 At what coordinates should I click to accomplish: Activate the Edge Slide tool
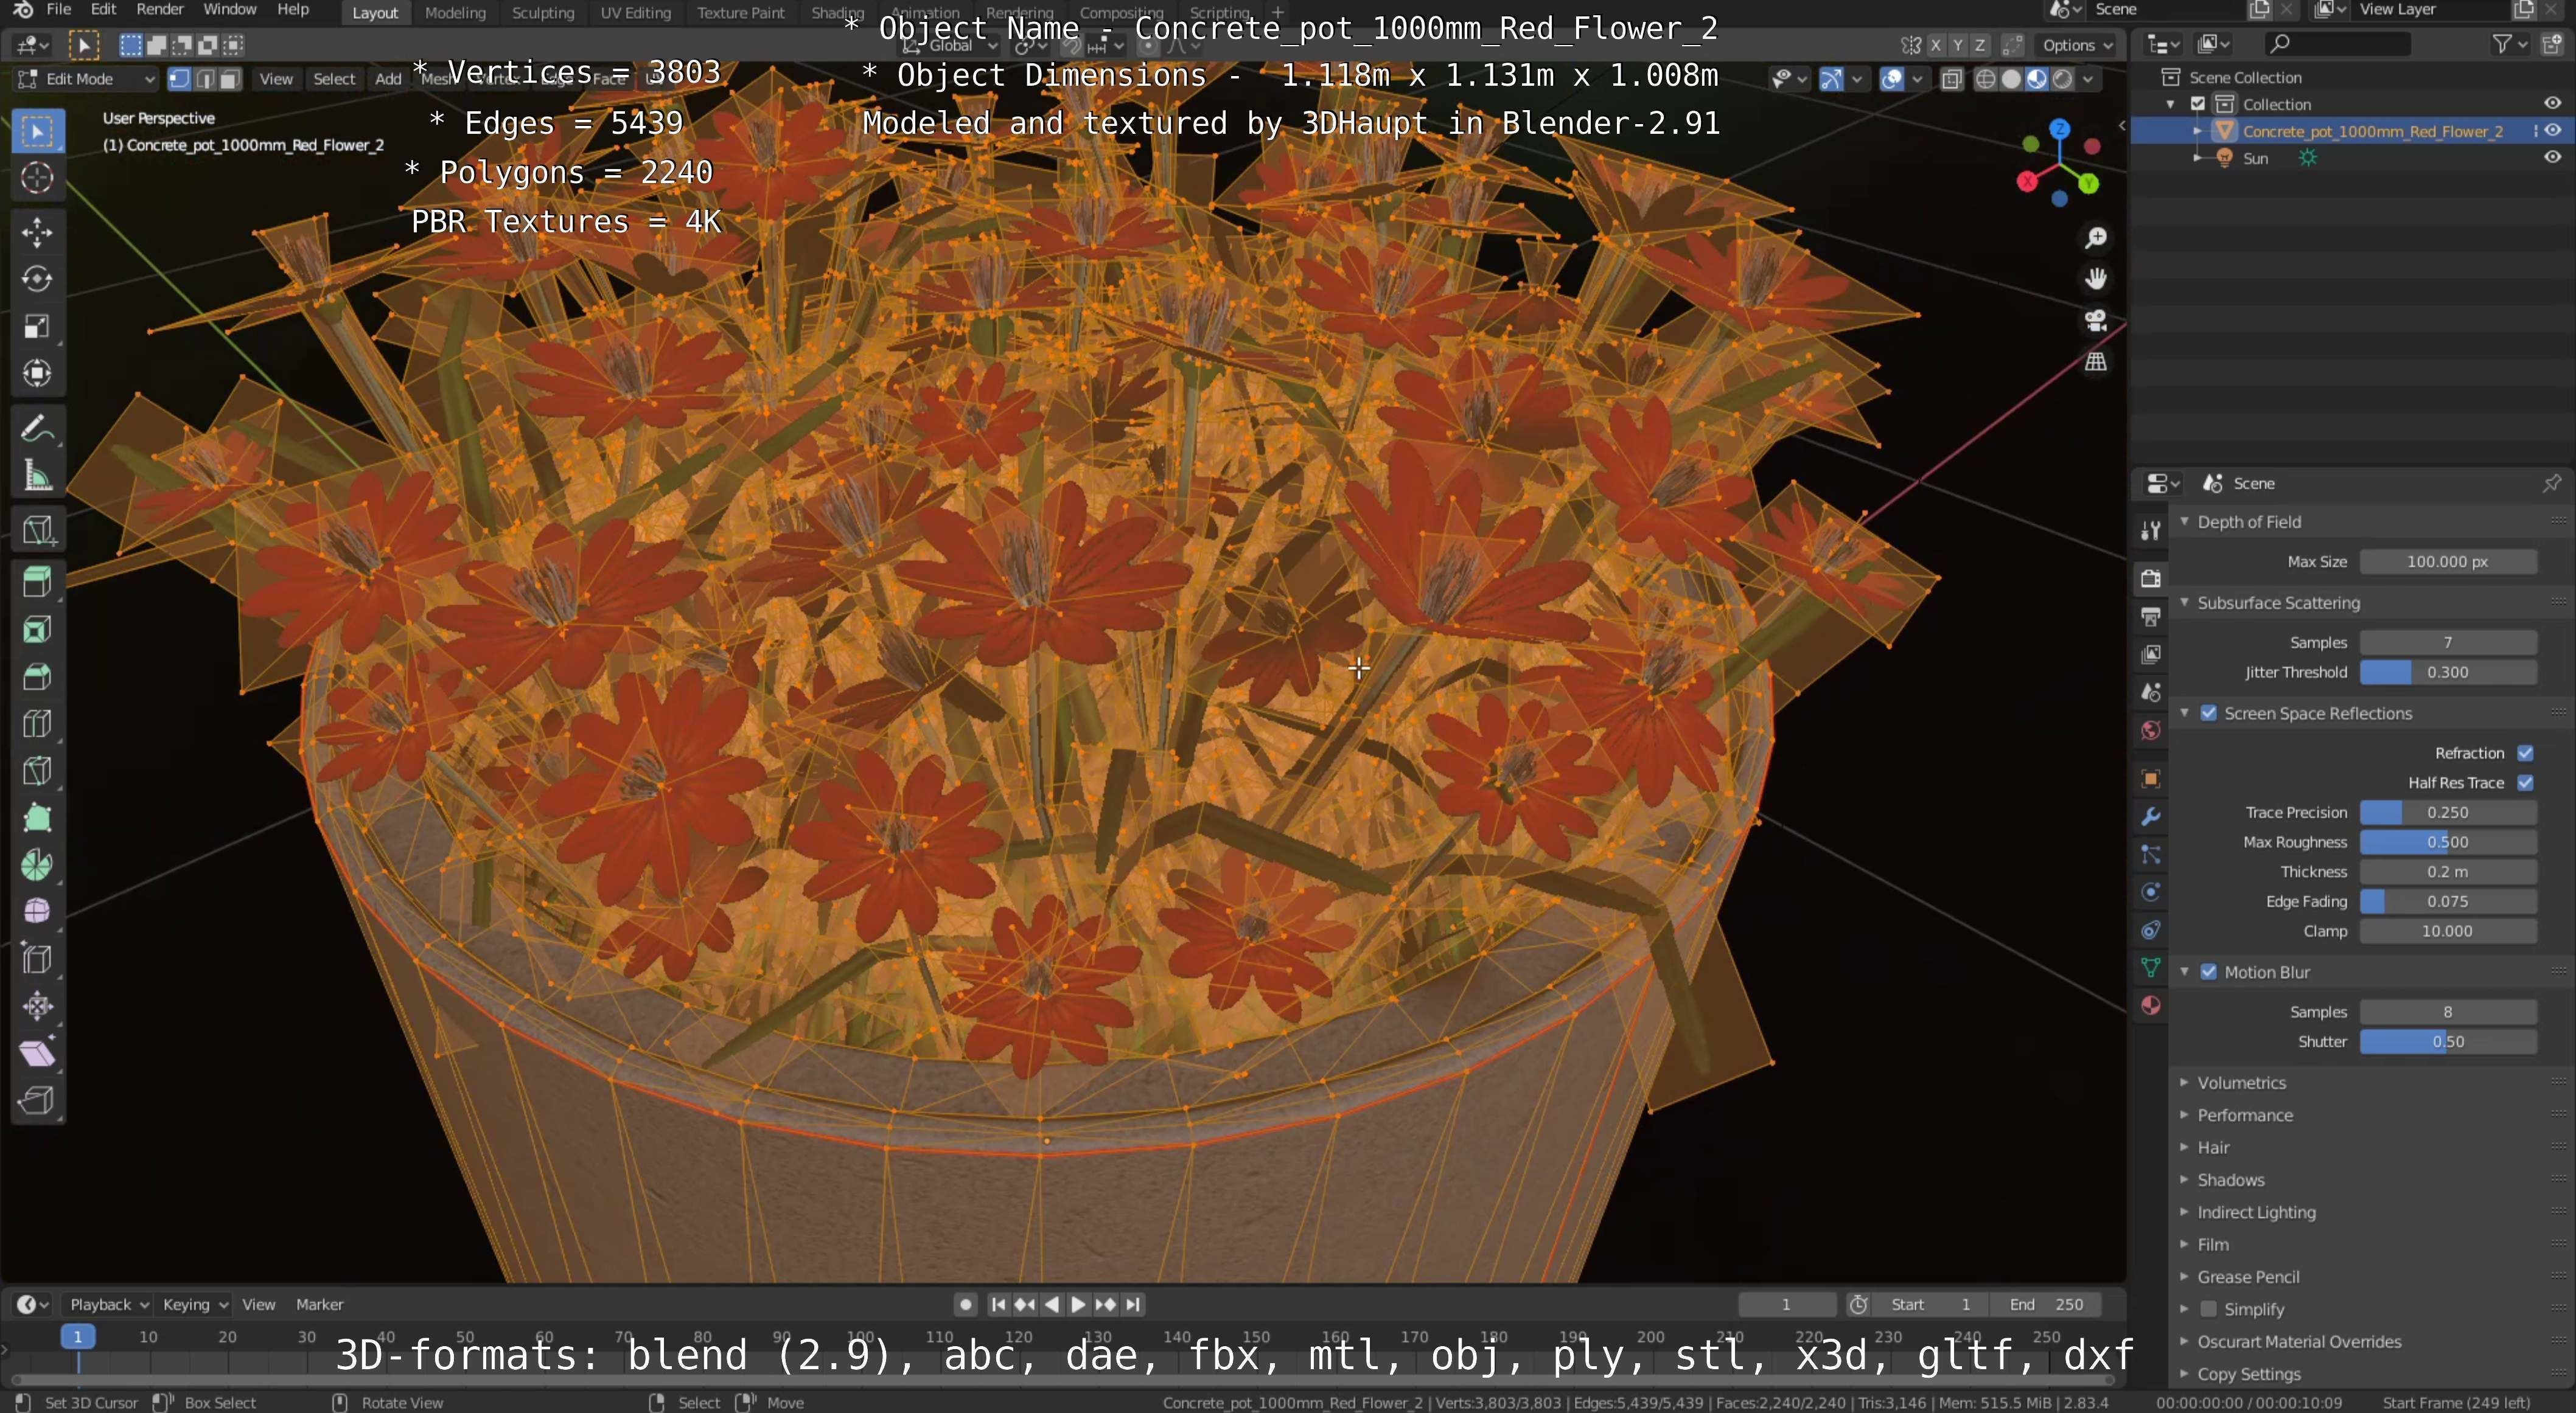point(37,959)
